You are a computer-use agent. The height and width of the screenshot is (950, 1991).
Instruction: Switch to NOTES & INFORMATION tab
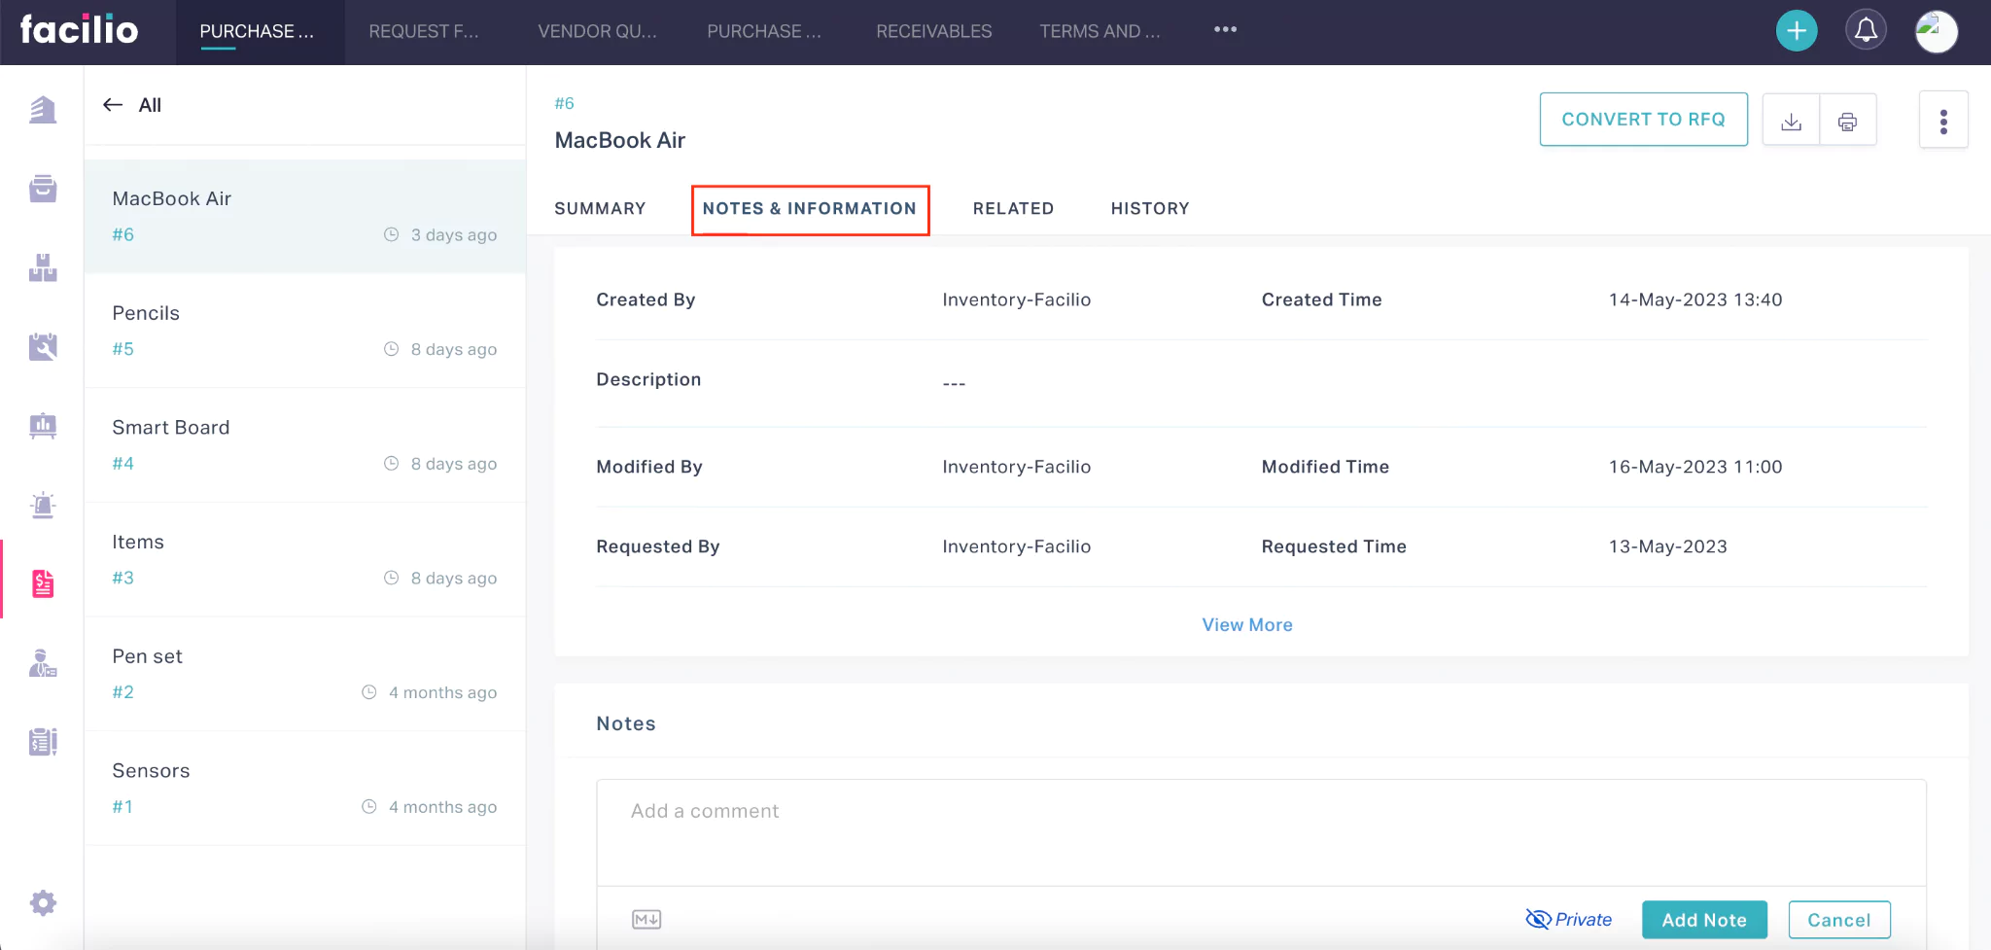click(x=810, y=208)
